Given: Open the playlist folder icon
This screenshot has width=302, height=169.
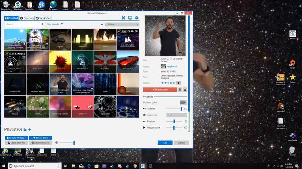Looking at the screenshot, I should point(25,130).
